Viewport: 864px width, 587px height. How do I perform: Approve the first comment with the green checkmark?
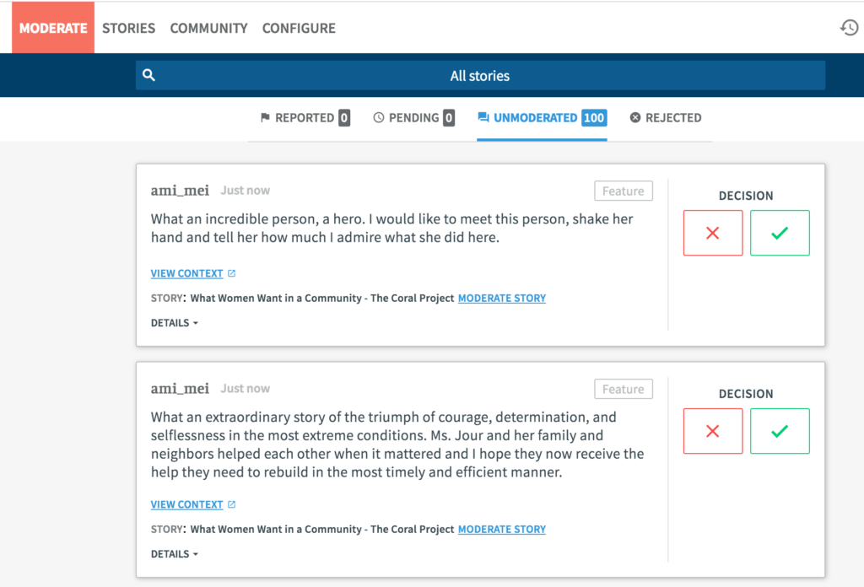click(x=780, y=233)
